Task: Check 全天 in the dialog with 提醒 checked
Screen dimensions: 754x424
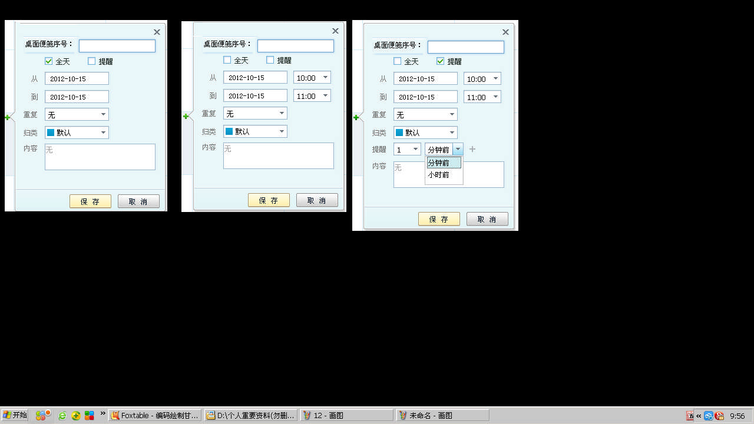Action: (397, 61)
